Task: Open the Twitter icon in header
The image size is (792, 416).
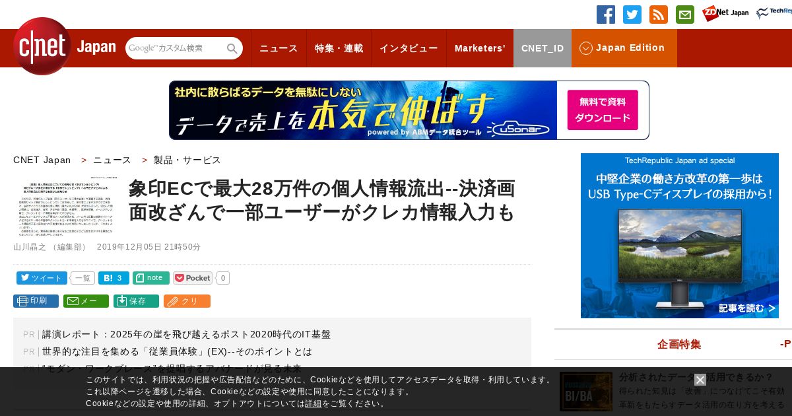Action: [x=632, y=15]
